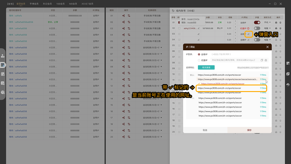
Task: Click the grid icon on right sidebar
Action: tap(288, 63)
